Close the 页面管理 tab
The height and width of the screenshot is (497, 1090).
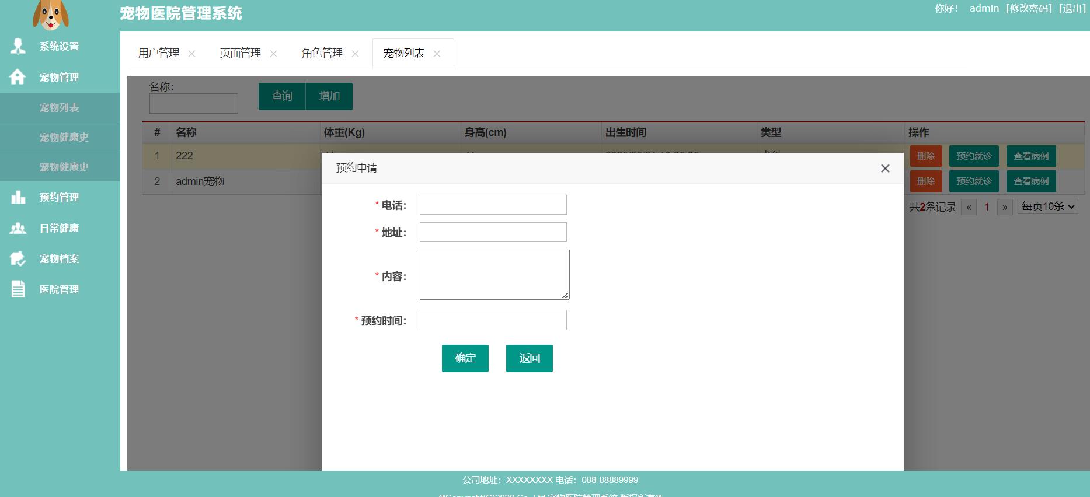273,54
